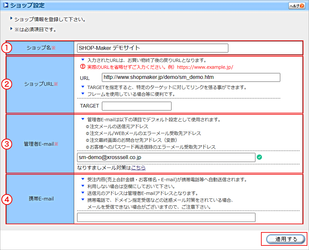Click the empty TARGET input box
This screenshot has width=309, height=250.
137,106
